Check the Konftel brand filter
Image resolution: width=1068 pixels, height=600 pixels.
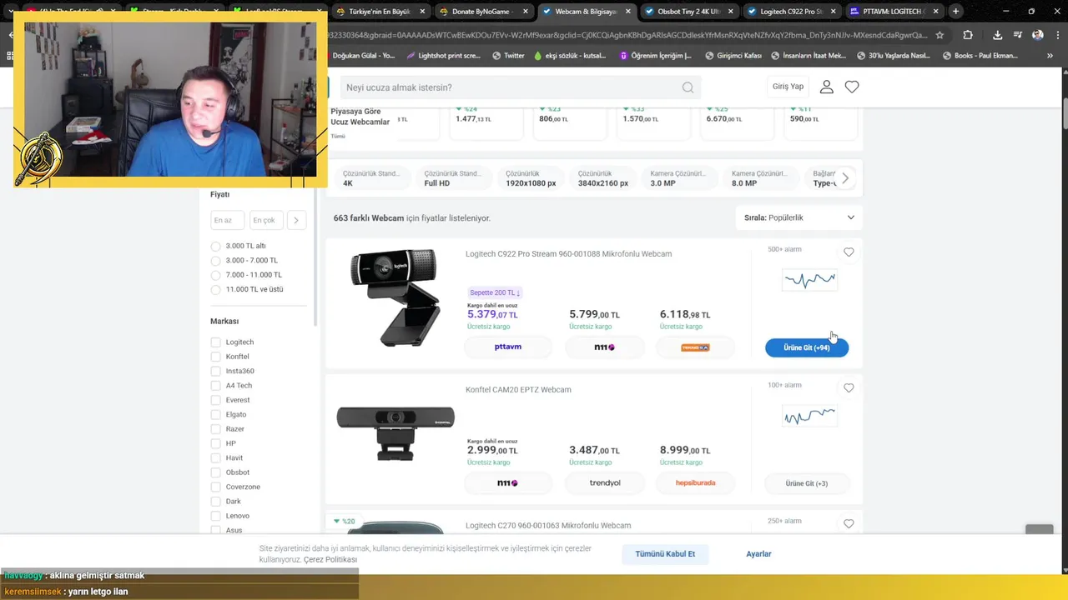216,357
